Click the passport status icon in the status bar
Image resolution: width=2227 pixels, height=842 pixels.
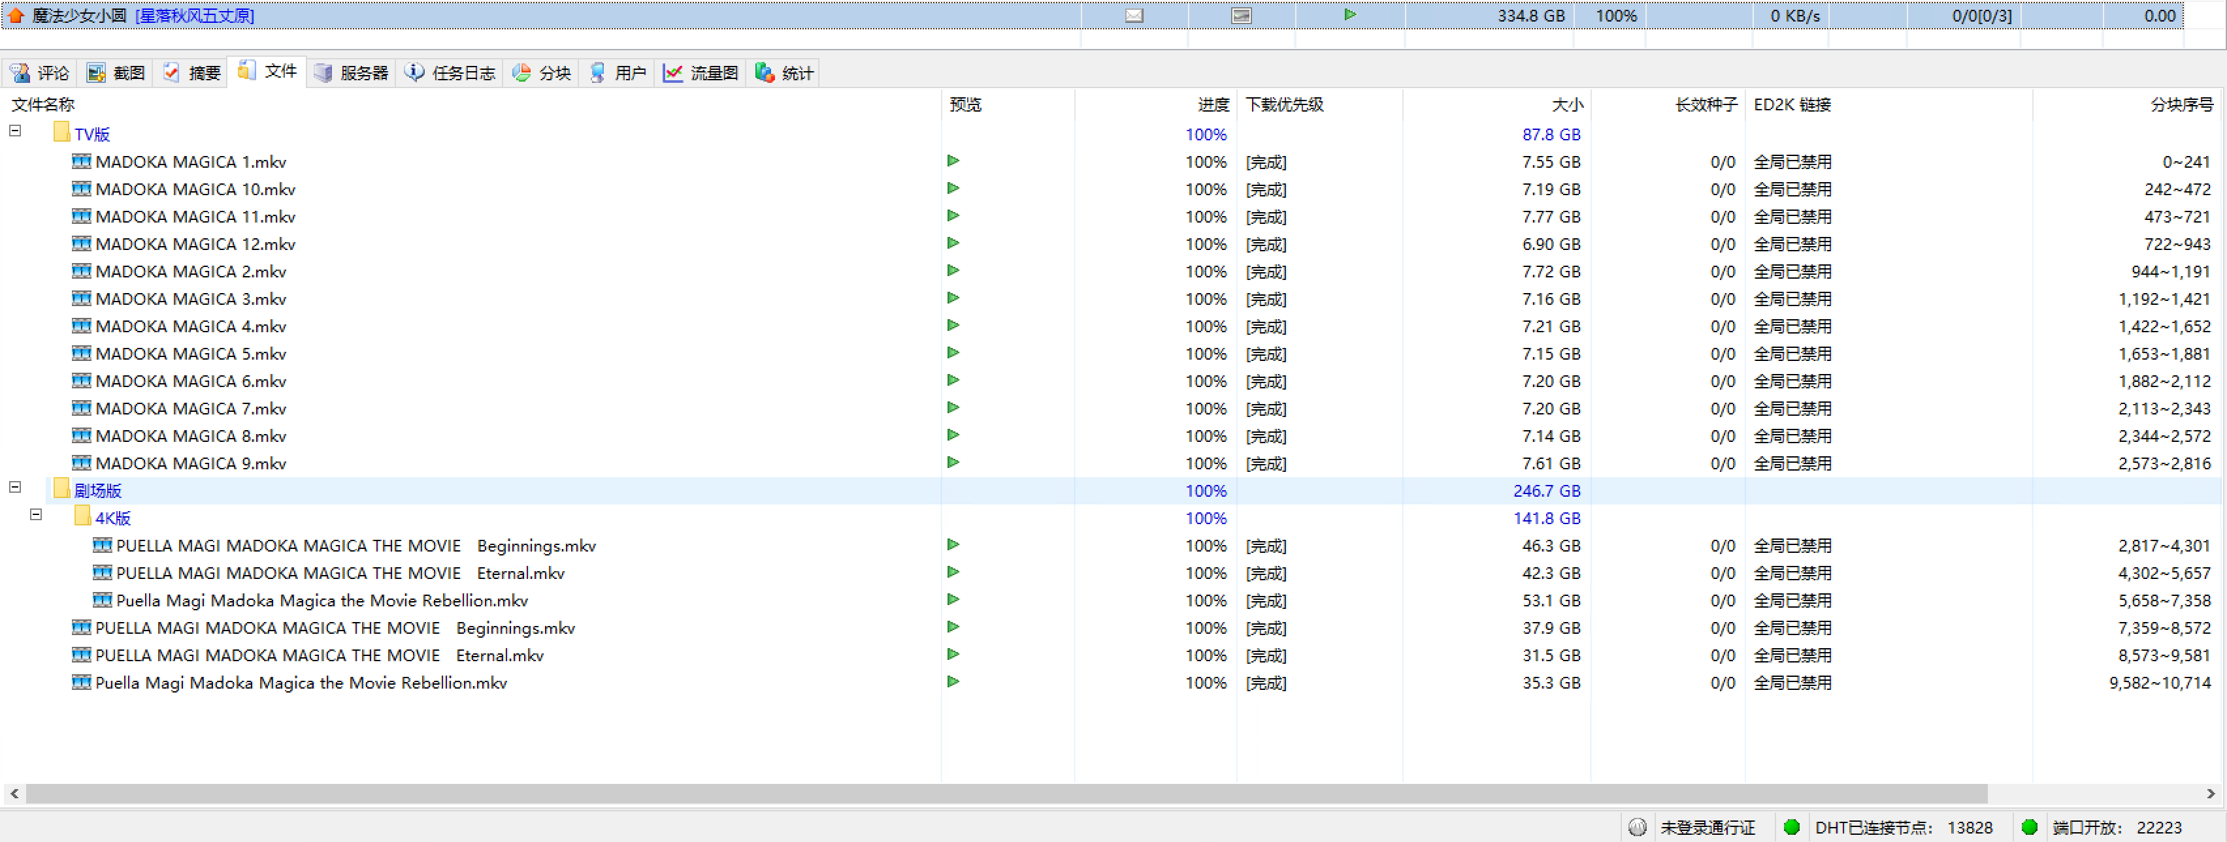click(x=1636, y=828)
